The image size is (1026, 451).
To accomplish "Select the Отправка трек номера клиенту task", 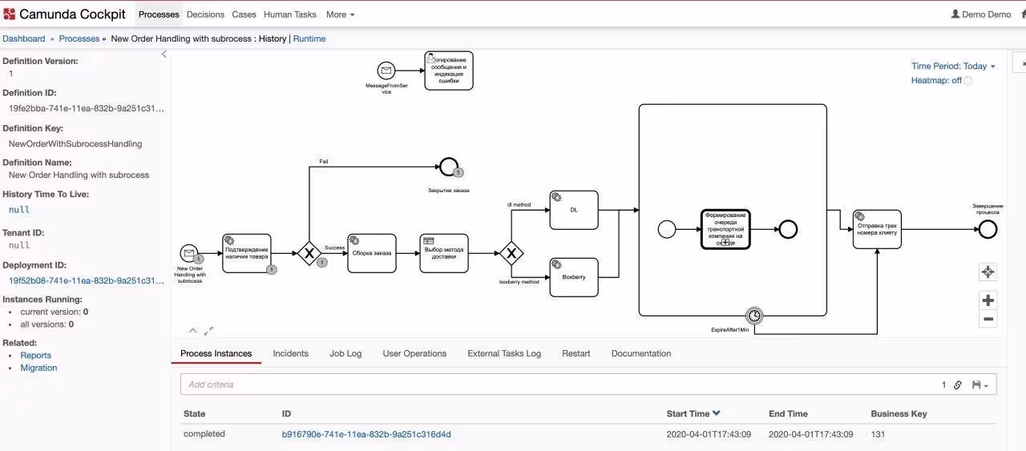I will (877, 230).
